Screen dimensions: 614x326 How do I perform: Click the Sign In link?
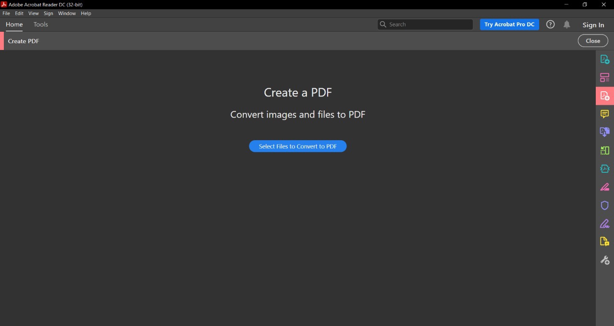(593, 25)
